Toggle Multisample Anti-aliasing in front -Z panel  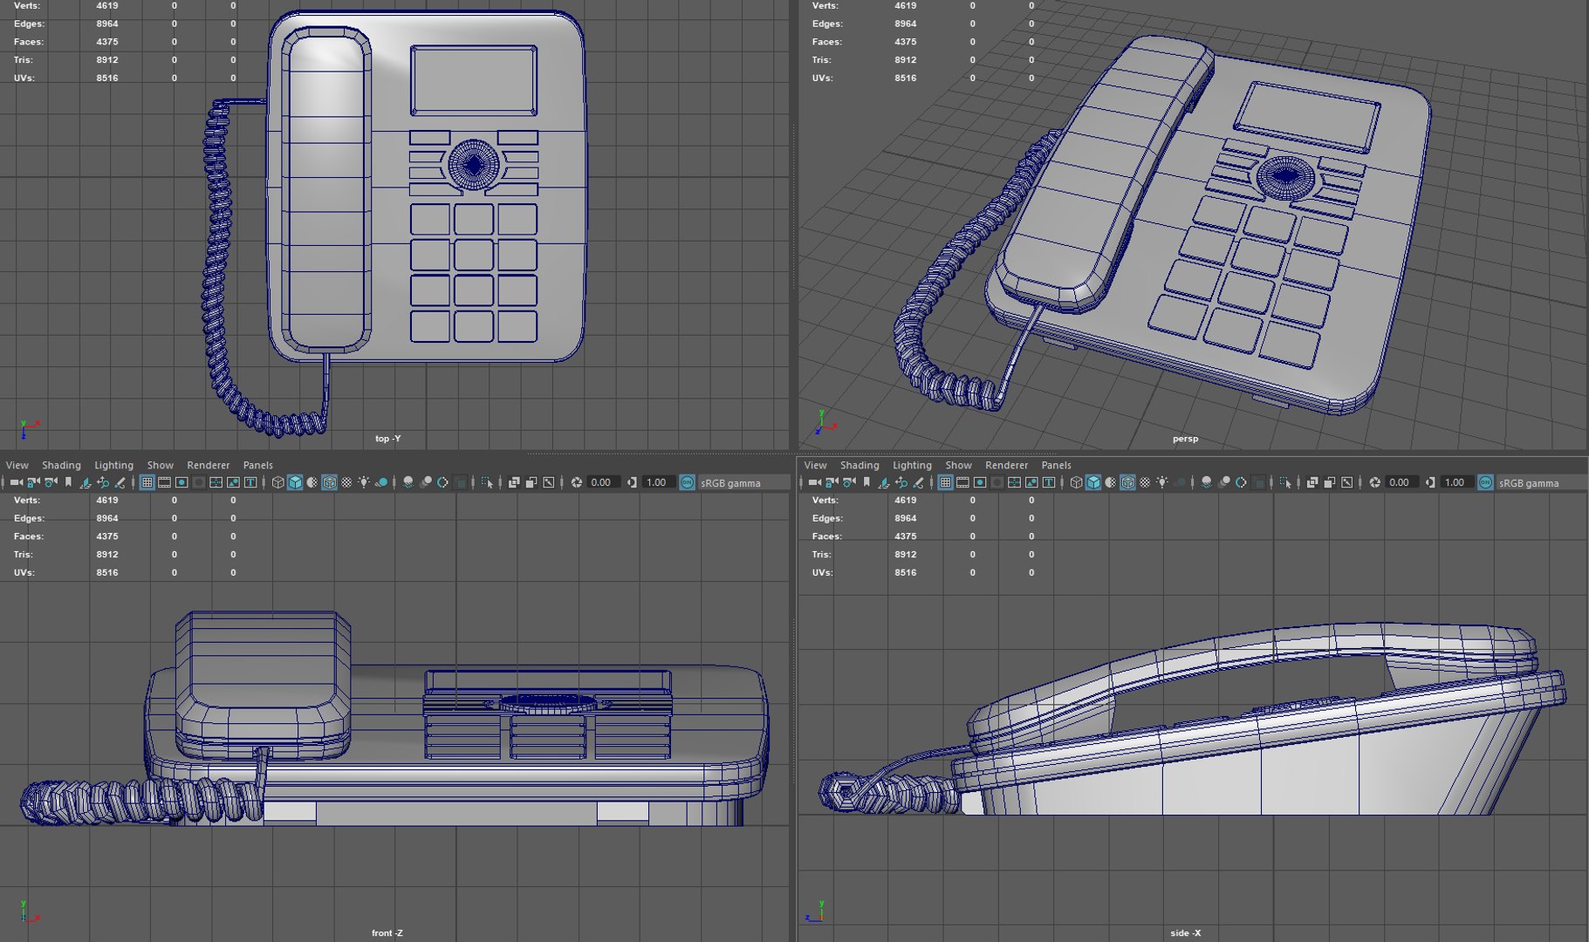tap(442, 482)
